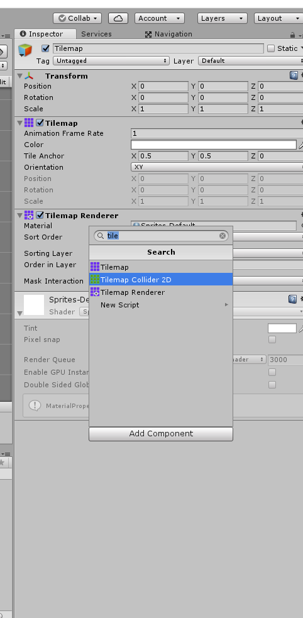This screenshot has width=303, height=618.
Task: Click the Collab button
Action: tap(77, 18)
